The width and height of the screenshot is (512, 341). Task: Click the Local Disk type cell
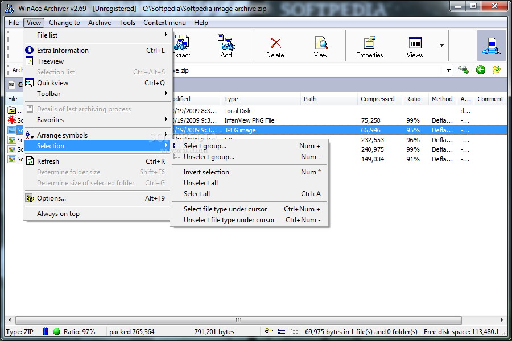pyautogui.click(x=237, y=111)
